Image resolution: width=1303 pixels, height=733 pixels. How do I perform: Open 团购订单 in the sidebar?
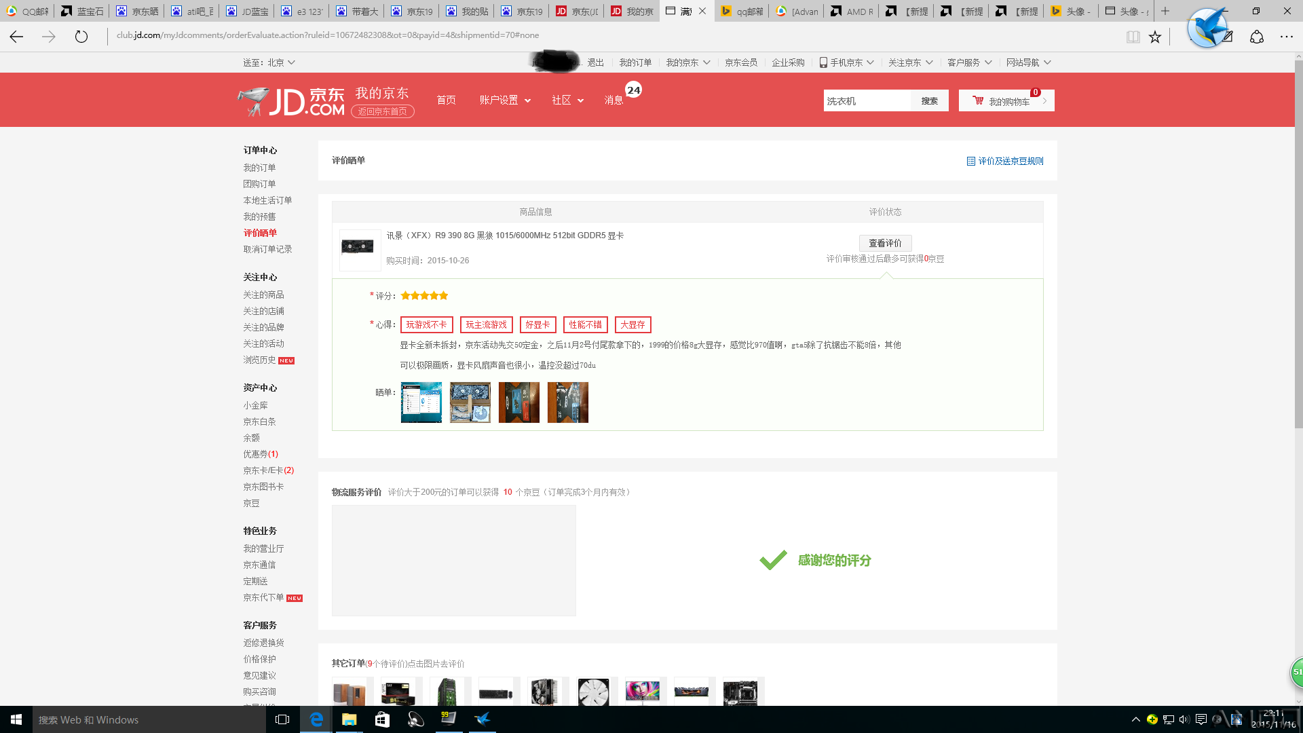tap(259, 184)
